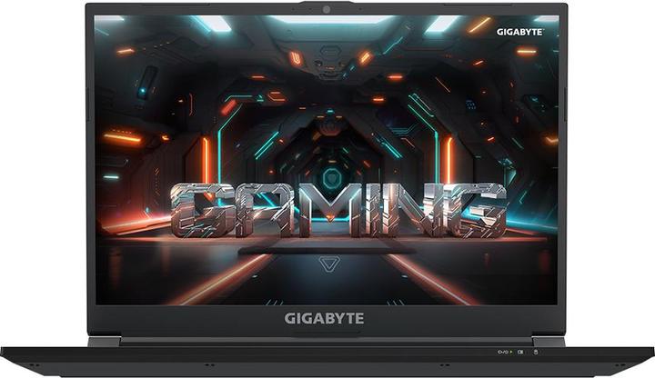Viewport: 655px width, 378px height.
Task: Click the drive activity indicator icon on front edge
Action: 536,353
